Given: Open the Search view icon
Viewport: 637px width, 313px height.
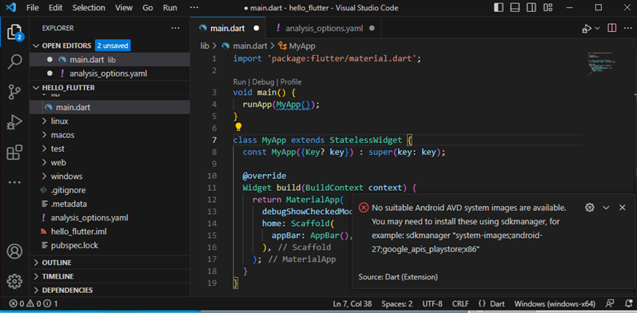Looking at the screenshot, I should 14,62.
